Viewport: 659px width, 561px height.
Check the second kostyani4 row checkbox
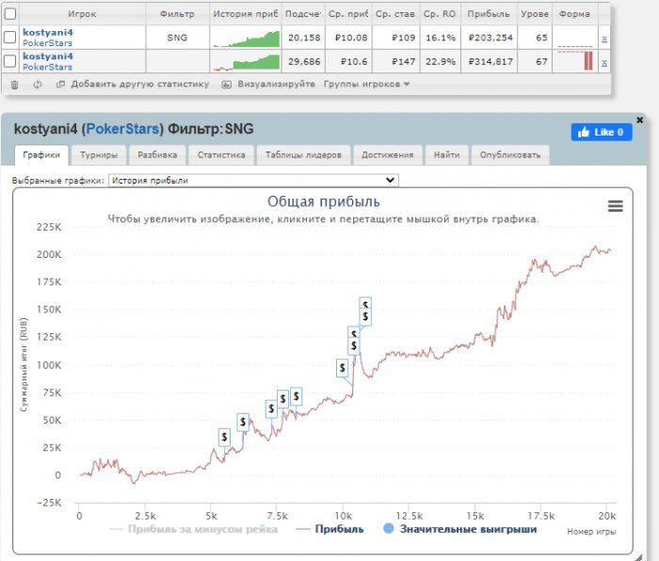[10, 61]
